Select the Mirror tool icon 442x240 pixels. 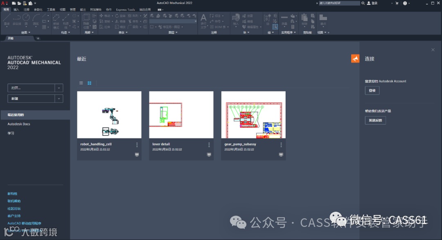click(117, 21)
